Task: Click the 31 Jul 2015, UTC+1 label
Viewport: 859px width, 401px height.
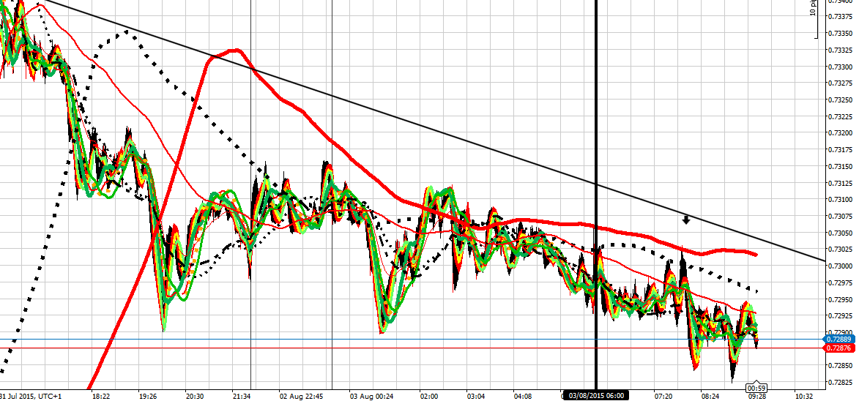Action: point(31,396)
